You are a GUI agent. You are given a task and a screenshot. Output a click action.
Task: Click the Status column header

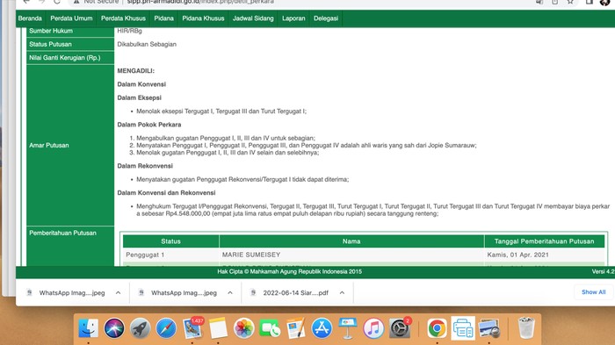click(170, 241)
